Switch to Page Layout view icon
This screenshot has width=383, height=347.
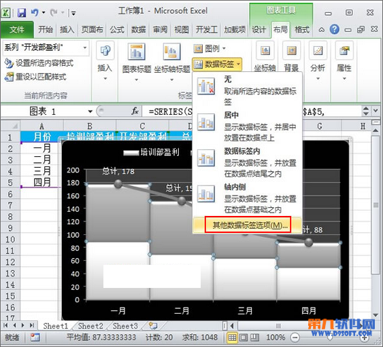[243, 337]
